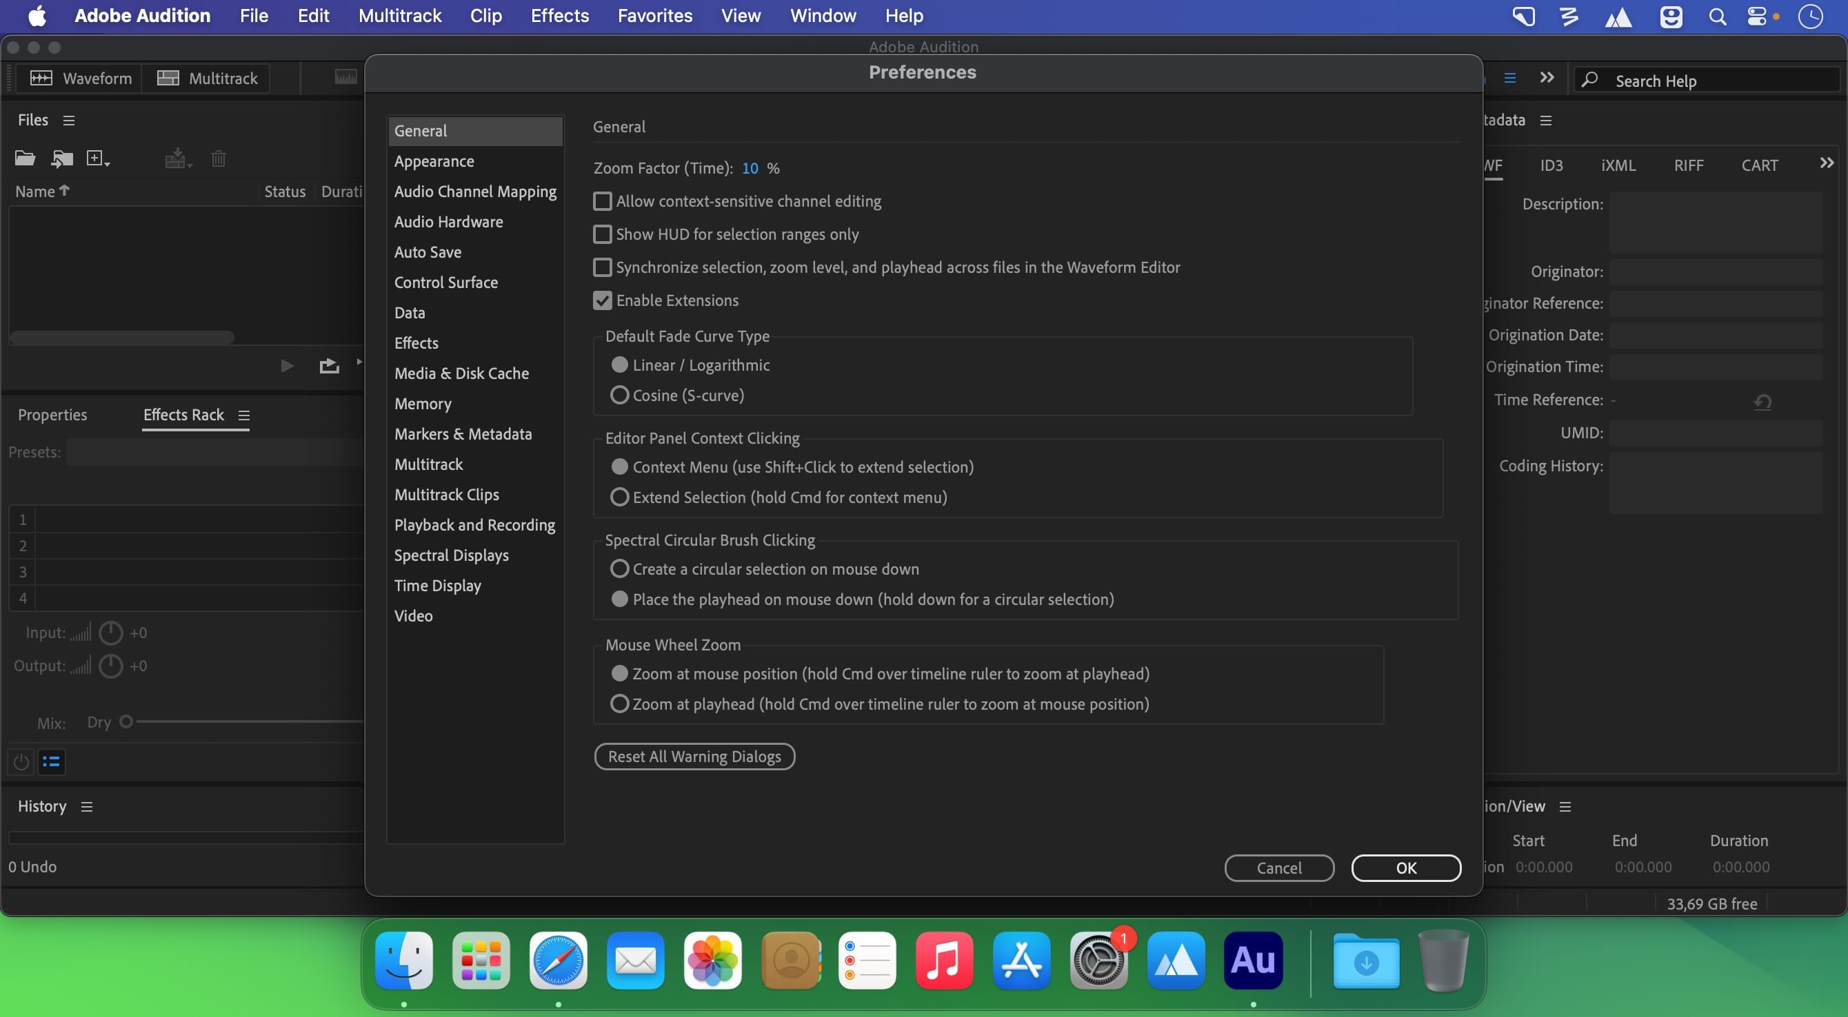Click the trash icon in Files panel
Screen dimensions: 1848x1017
point(219,158)
